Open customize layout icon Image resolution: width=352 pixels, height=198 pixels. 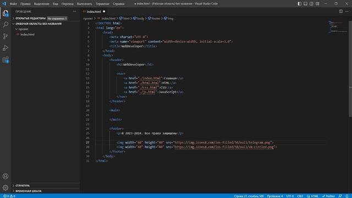317,4
